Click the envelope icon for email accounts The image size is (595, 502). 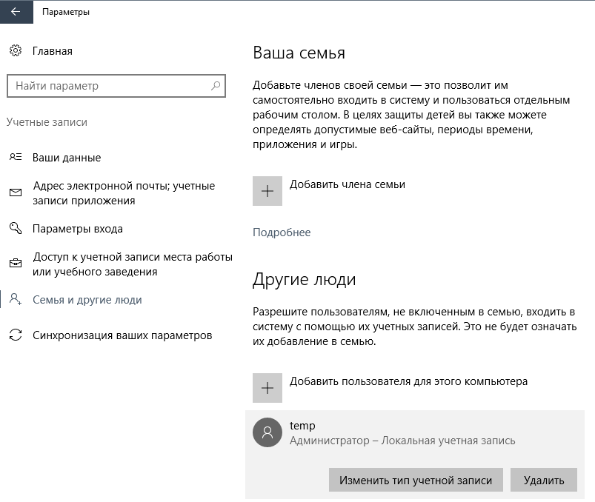16,193
